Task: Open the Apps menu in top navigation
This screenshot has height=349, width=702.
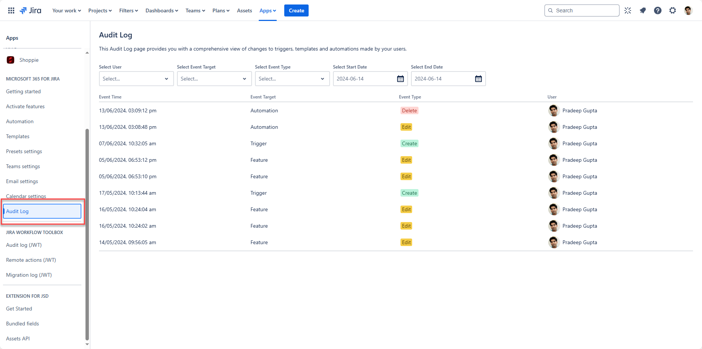Action: point(268,10)
